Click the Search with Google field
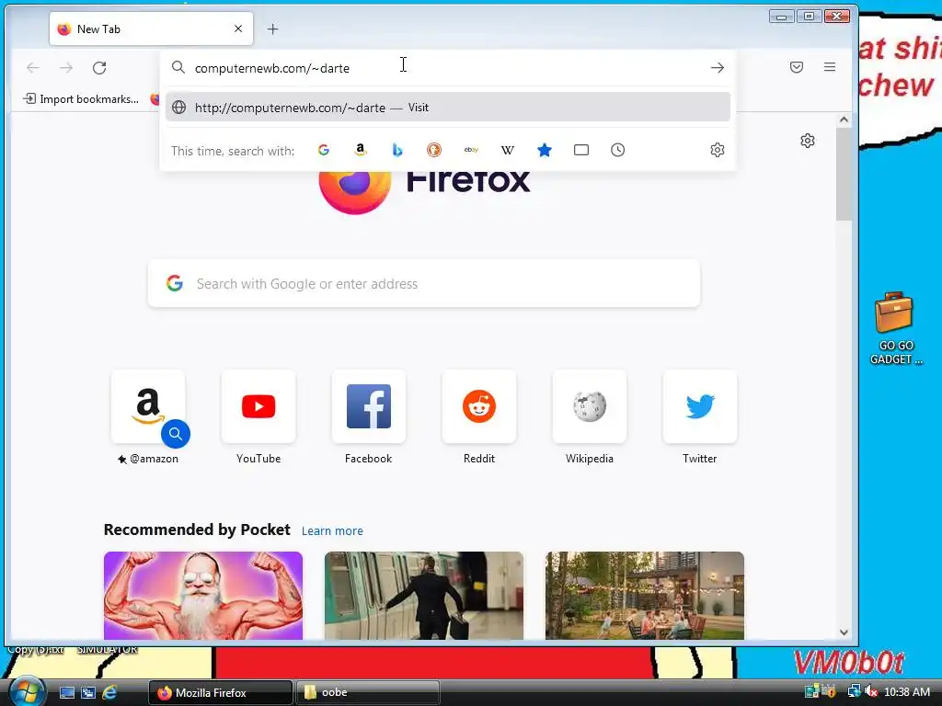Viewport: 942px width, 706px height. tap(424, 283)
